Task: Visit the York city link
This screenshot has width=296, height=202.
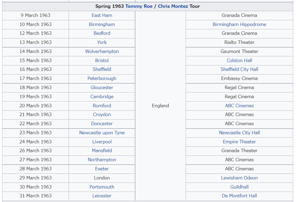Action: pyautogui.click(x=102, y=42)
